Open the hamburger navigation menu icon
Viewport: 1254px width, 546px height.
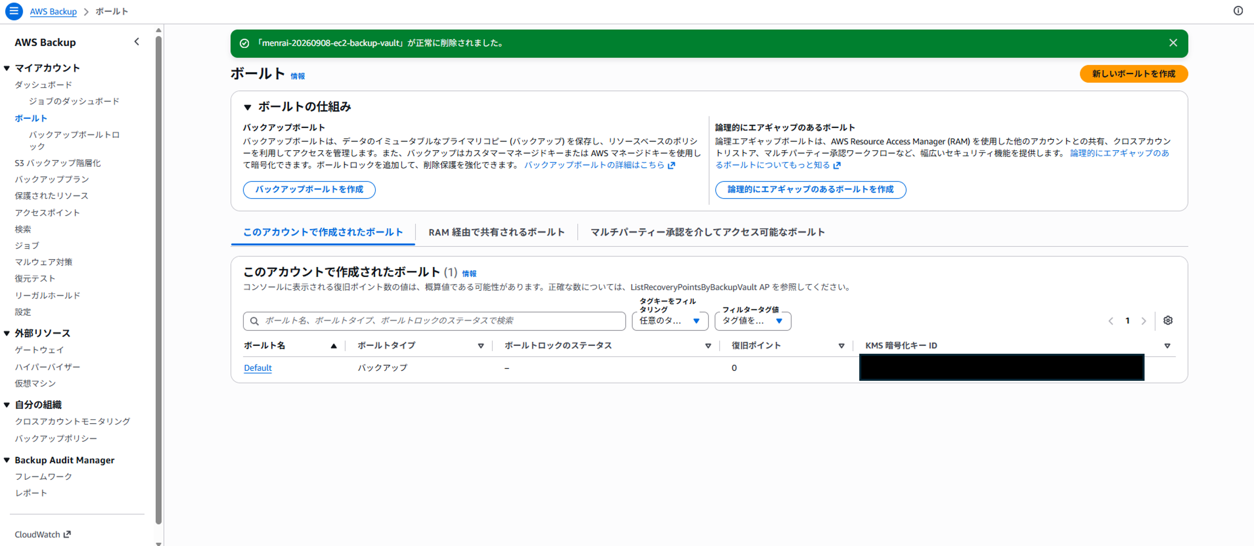point(14,11)
